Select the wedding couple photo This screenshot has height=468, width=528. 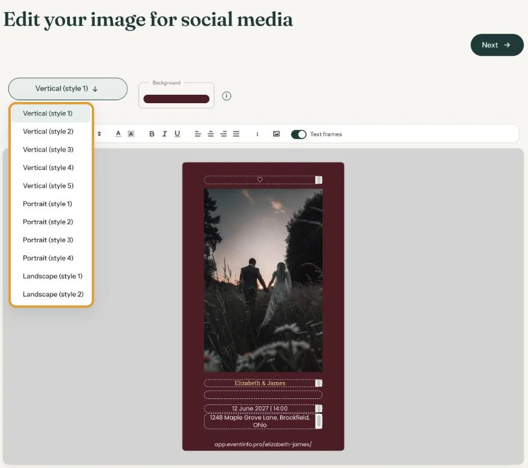pyautogui.click(x=263, y=280)
